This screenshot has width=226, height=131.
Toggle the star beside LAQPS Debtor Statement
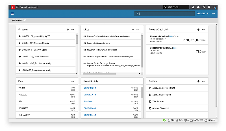click(x=19, y=57)
